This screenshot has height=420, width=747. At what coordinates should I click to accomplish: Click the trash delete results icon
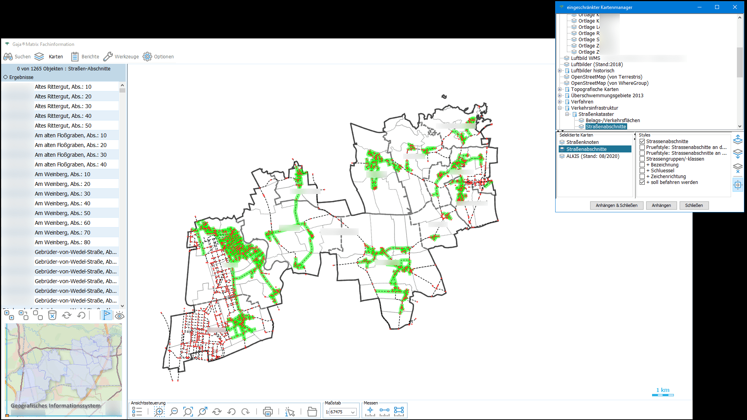tap(52, 315)
